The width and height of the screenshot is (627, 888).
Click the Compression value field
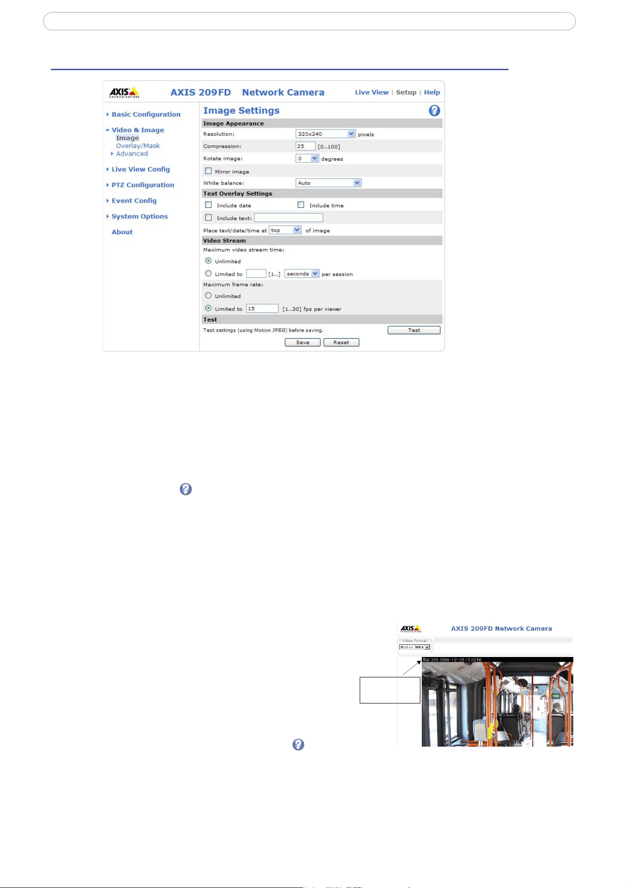(306, 146)
